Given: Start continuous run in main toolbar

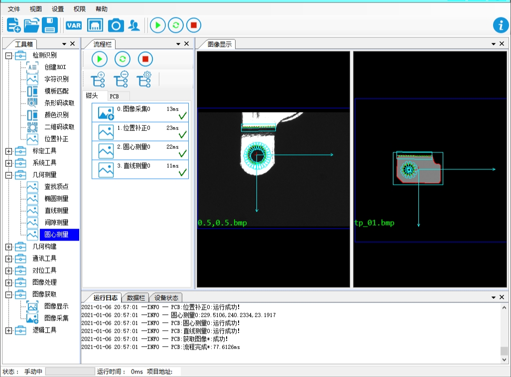Looking at the screenshot, I should coord(176,25).
